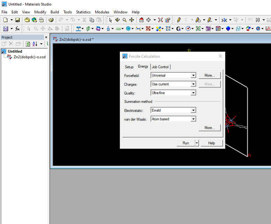Image resolution: width=271 pixels, height=224 pixels.
Task: Click the A-Z sort icon in Project panel
Action: (35, 44)
